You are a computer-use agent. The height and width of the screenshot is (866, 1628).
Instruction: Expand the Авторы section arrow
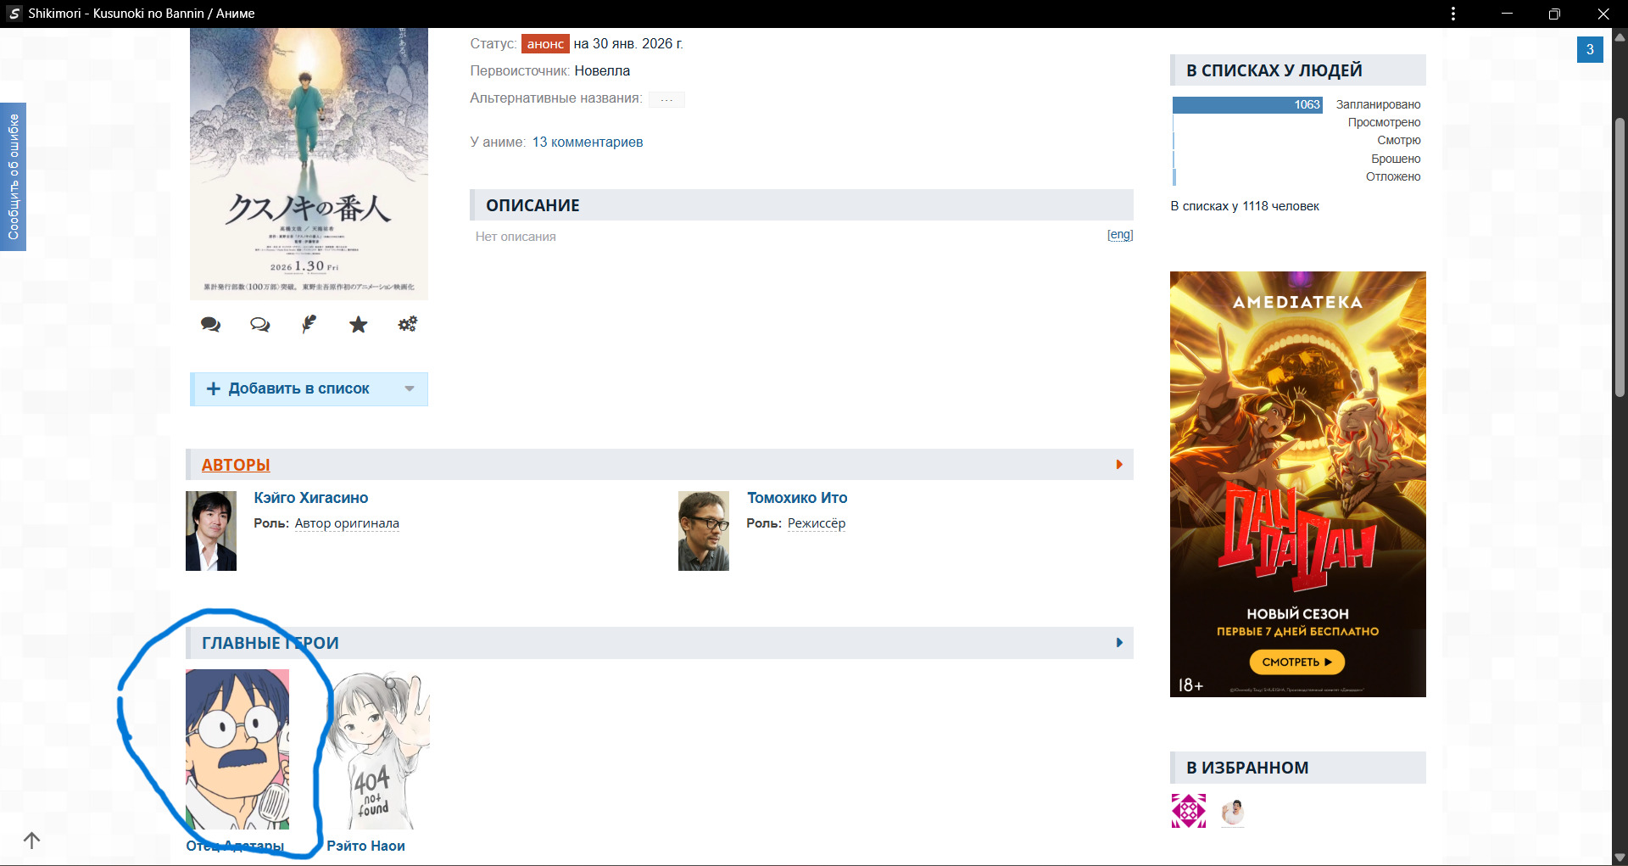(1119, 465)
